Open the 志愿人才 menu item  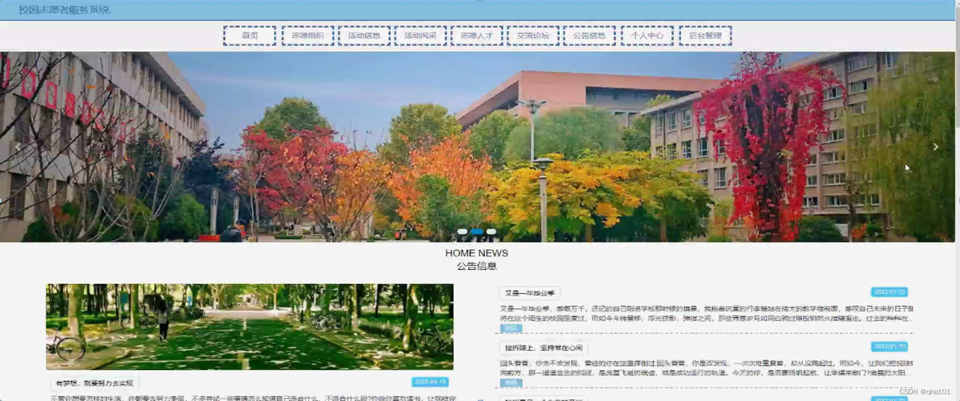pos(477,36)
